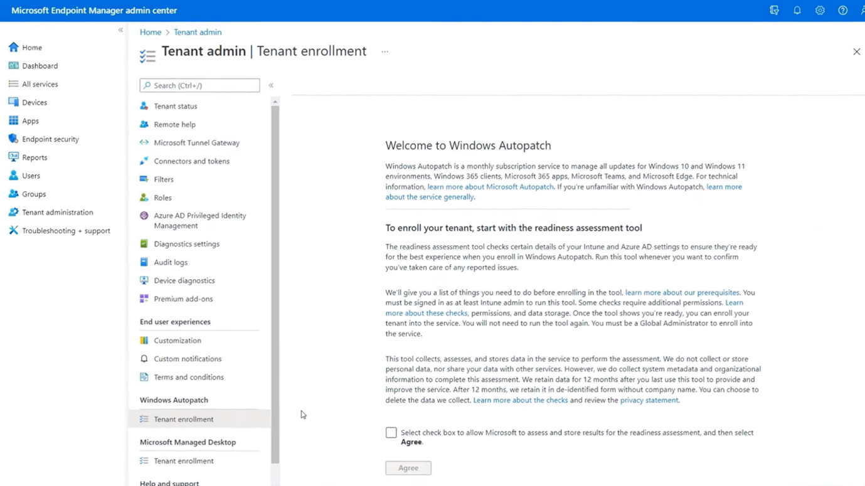Viewport: 865px width, 486px height.
Task: Select Tenant enrollment under Microsoft Managed Desktop
Action: 183,461
